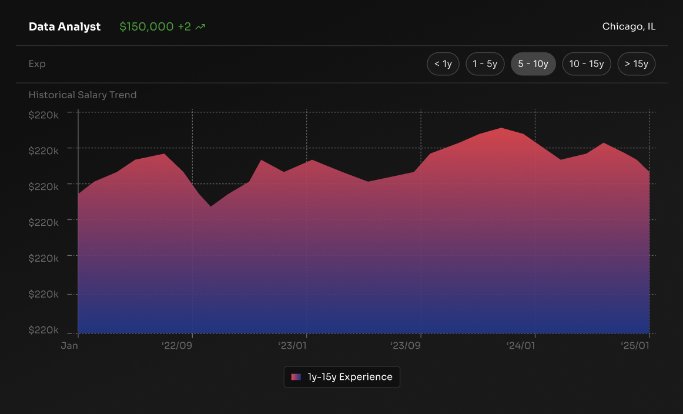Click the Data Analyst job title

pos(65,27)
